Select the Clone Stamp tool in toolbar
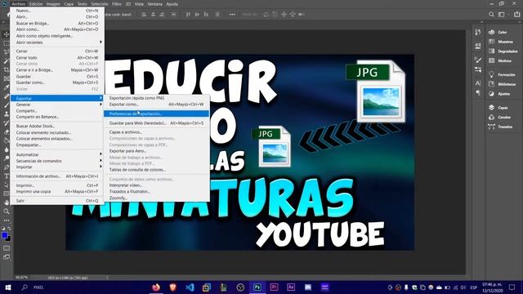This screenshot has height=294, width=523. point(7,114)
